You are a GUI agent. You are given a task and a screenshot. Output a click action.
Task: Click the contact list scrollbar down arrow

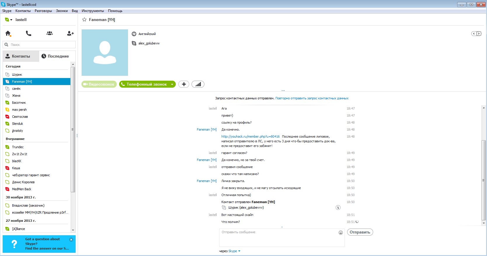coord(73,230)
